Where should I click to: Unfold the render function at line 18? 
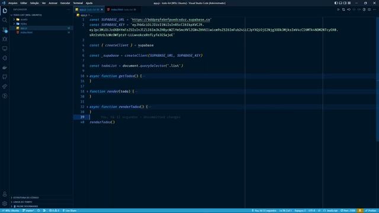(x=87, y=92)
